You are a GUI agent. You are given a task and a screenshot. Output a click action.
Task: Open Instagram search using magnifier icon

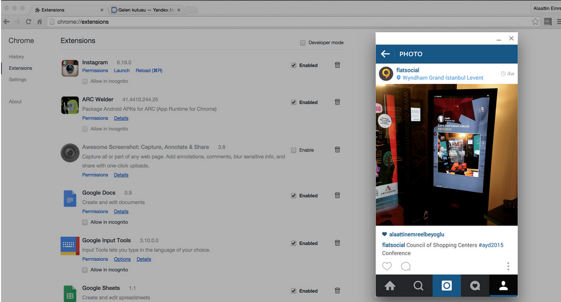click(x=418, y=285)
